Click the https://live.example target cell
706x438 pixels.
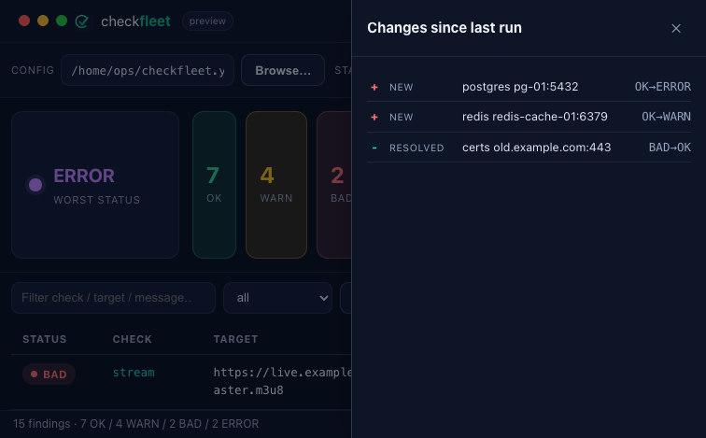[282, 381]
